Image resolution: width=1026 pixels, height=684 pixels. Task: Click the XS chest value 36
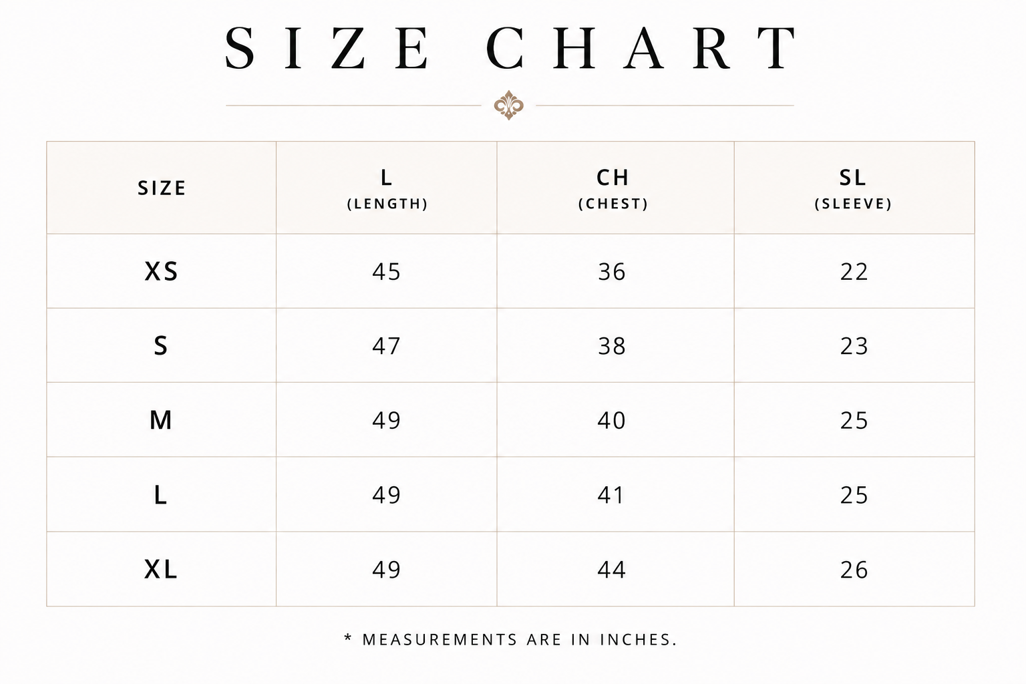point(611,272)
